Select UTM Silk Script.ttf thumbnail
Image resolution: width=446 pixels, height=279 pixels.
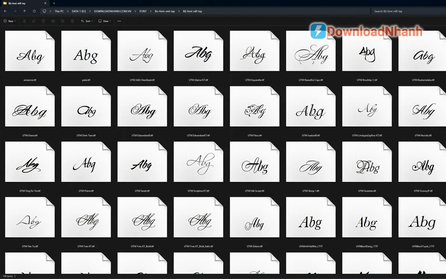click(x=255, y=162)
